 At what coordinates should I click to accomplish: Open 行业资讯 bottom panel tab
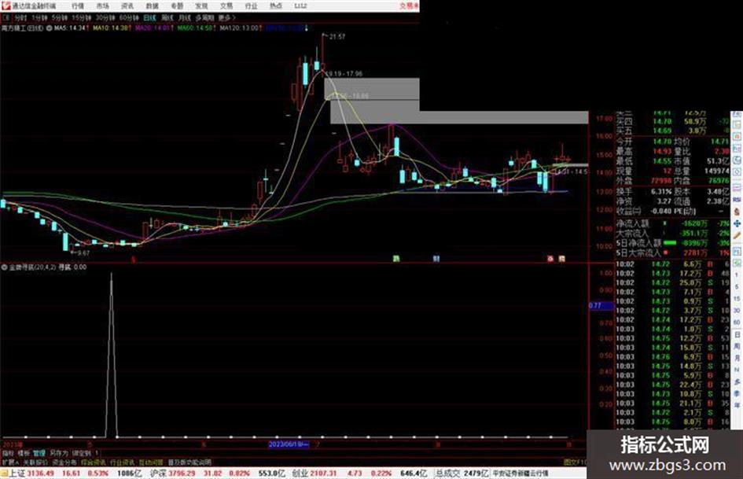click(122, 462)
